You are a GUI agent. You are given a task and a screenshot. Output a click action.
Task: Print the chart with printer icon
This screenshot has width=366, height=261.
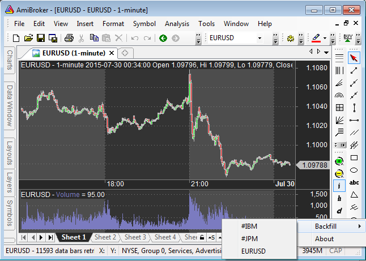point(69,38)
